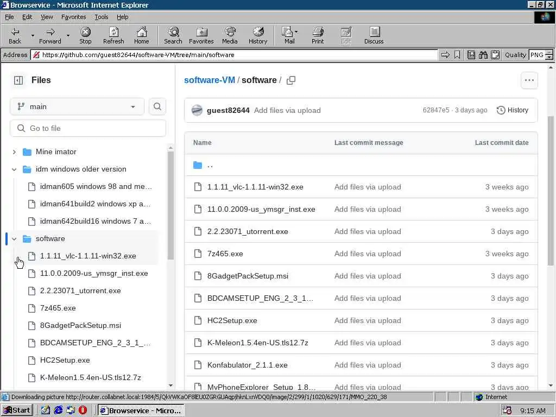Click the Go arrow beside address bar
The image size is (556, 417).
(x=445, y=55)
